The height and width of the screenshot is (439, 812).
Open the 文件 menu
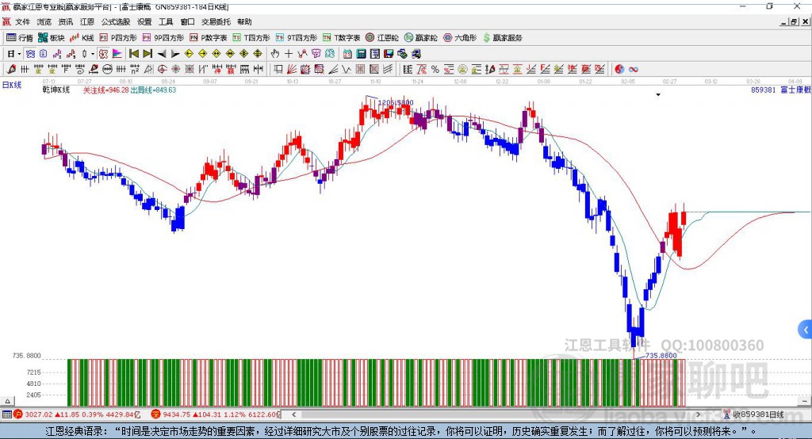tap(22, 21)
